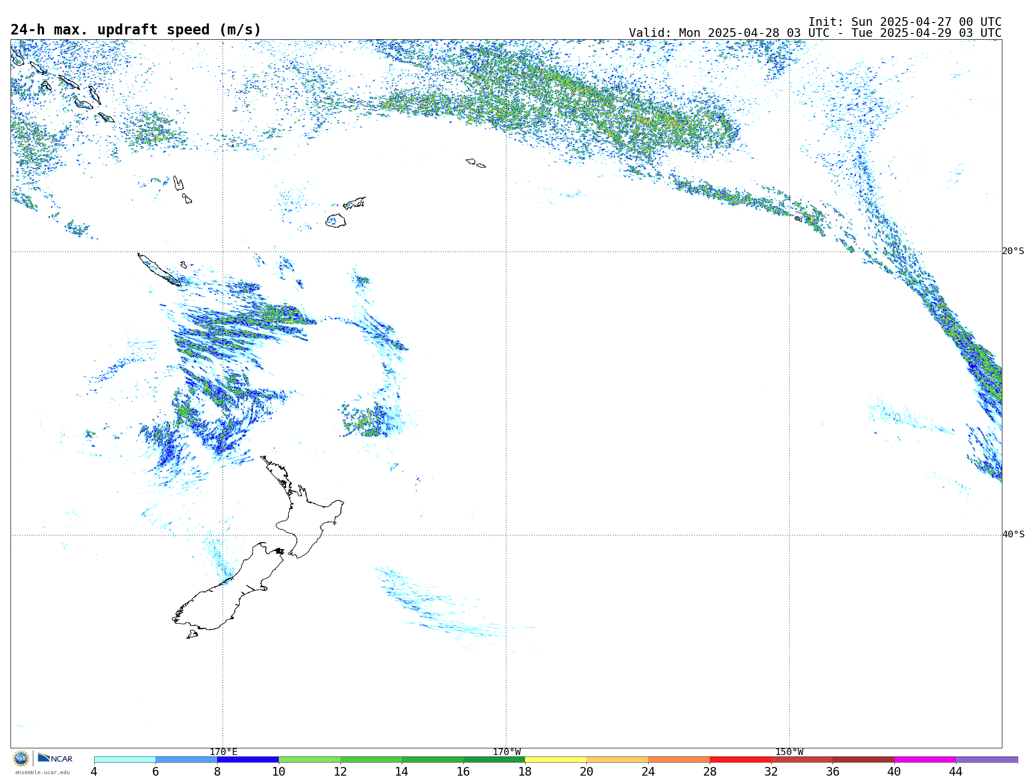Click Stewart Island below South Island

point(192,634)
